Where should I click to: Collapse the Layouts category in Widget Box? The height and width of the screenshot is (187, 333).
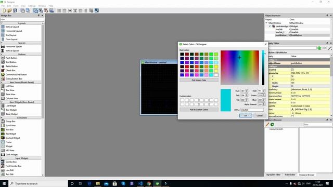coord(2,23)
